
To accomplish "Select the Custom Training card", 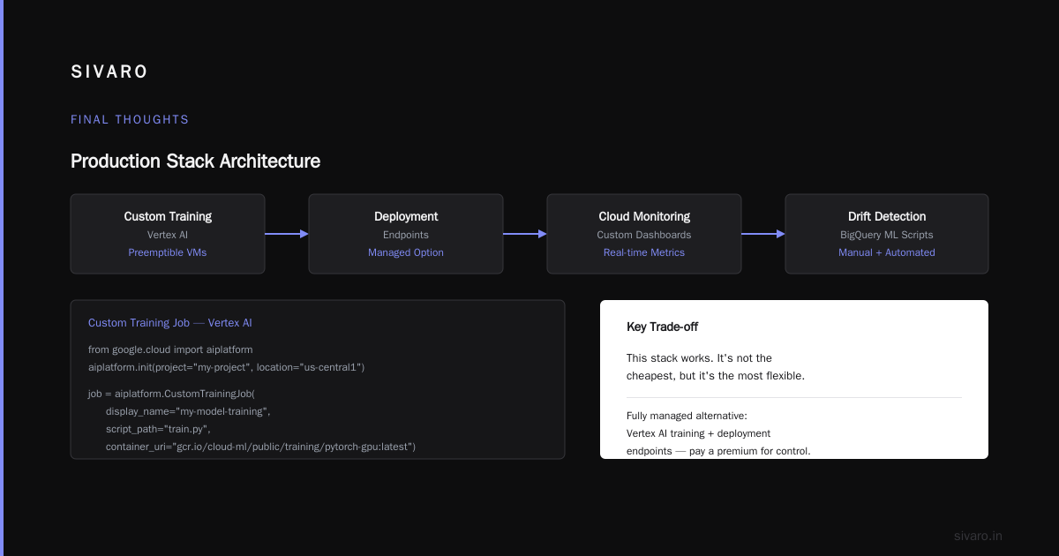I will pyautogui.click(x=168, y=234).
